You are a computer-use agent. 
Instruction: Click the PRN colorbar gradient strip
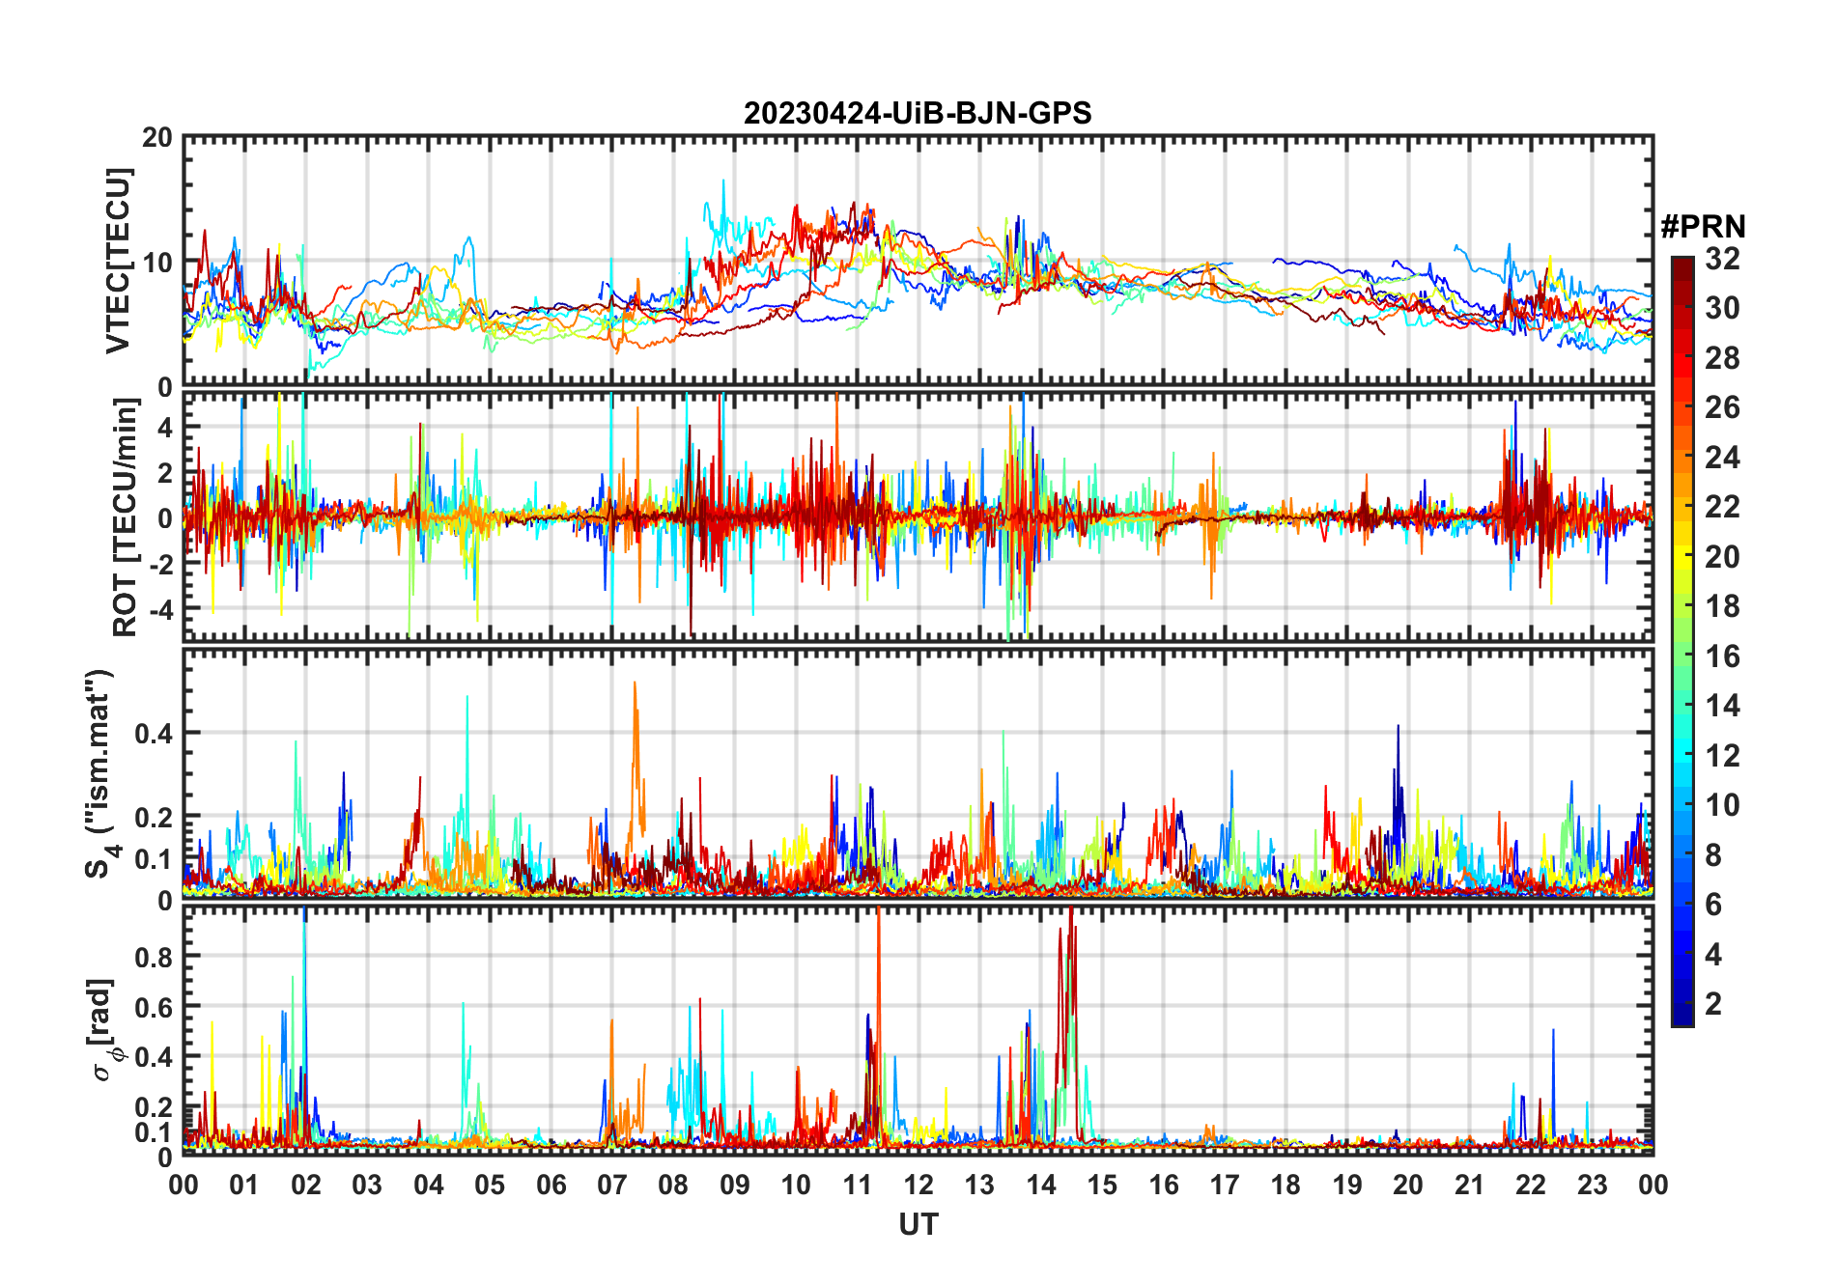[1682, 641]
